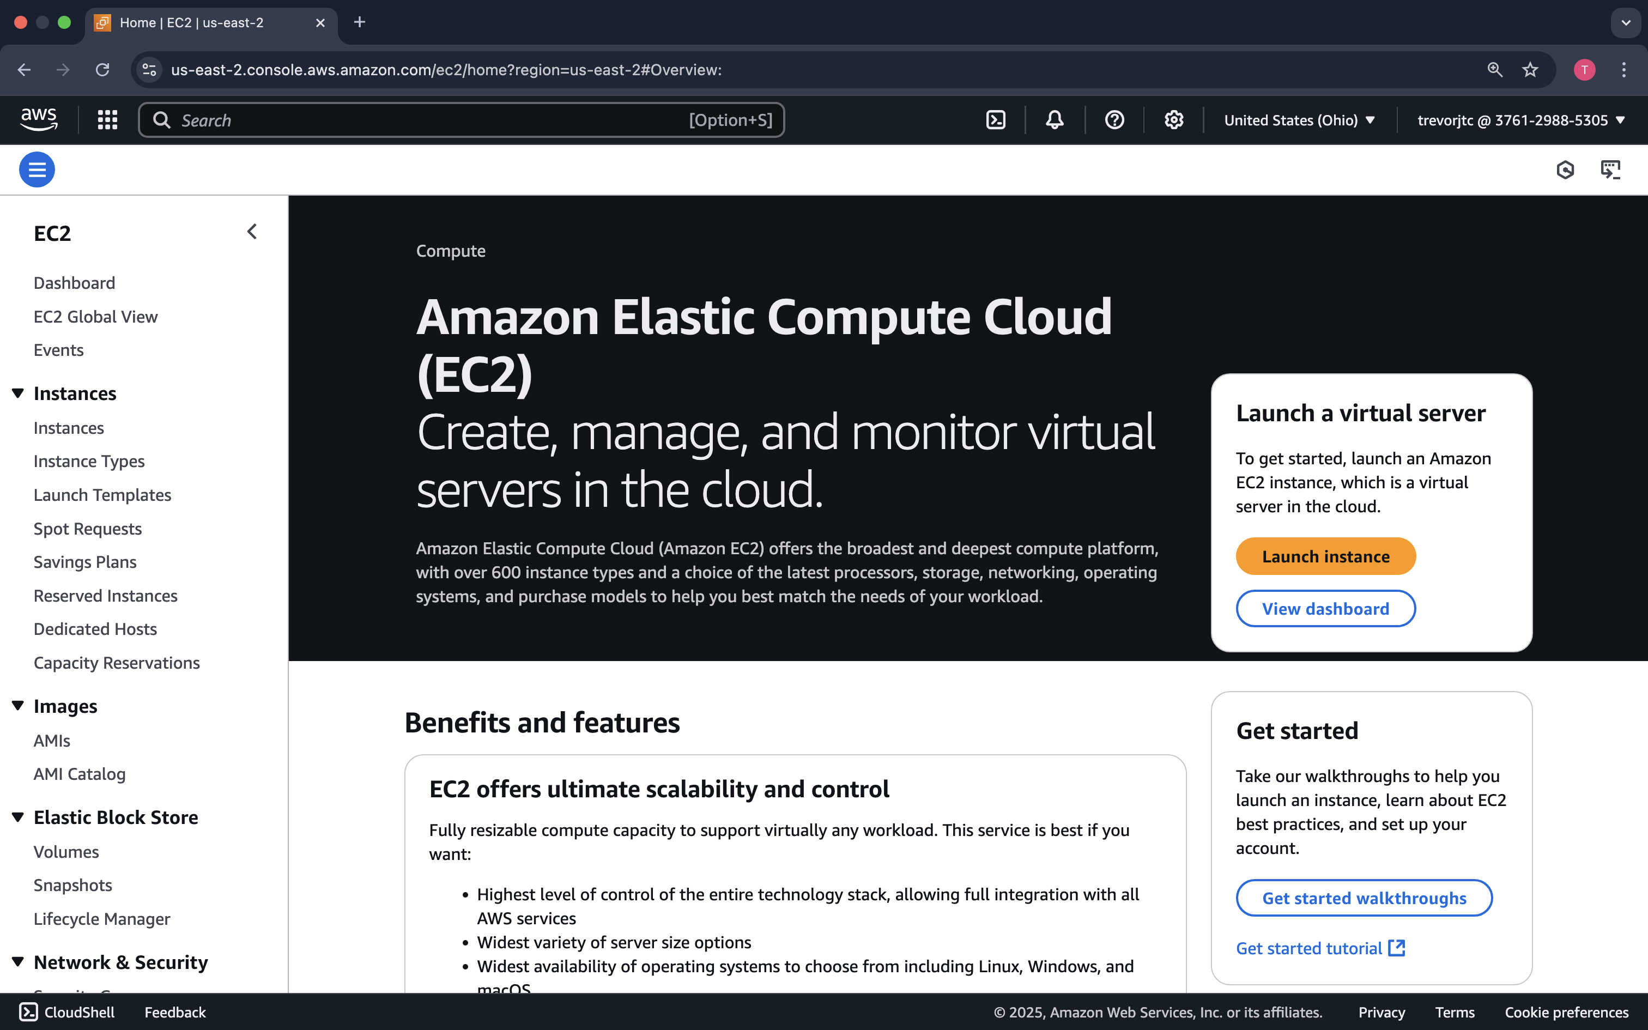
Task: Open CloudShell from the top toolbar
Action: 996,119
